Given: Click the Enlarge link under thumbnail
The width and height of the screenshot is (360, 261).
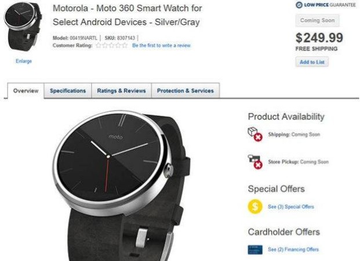Looking at the screenshot, I should click(24, 61).
